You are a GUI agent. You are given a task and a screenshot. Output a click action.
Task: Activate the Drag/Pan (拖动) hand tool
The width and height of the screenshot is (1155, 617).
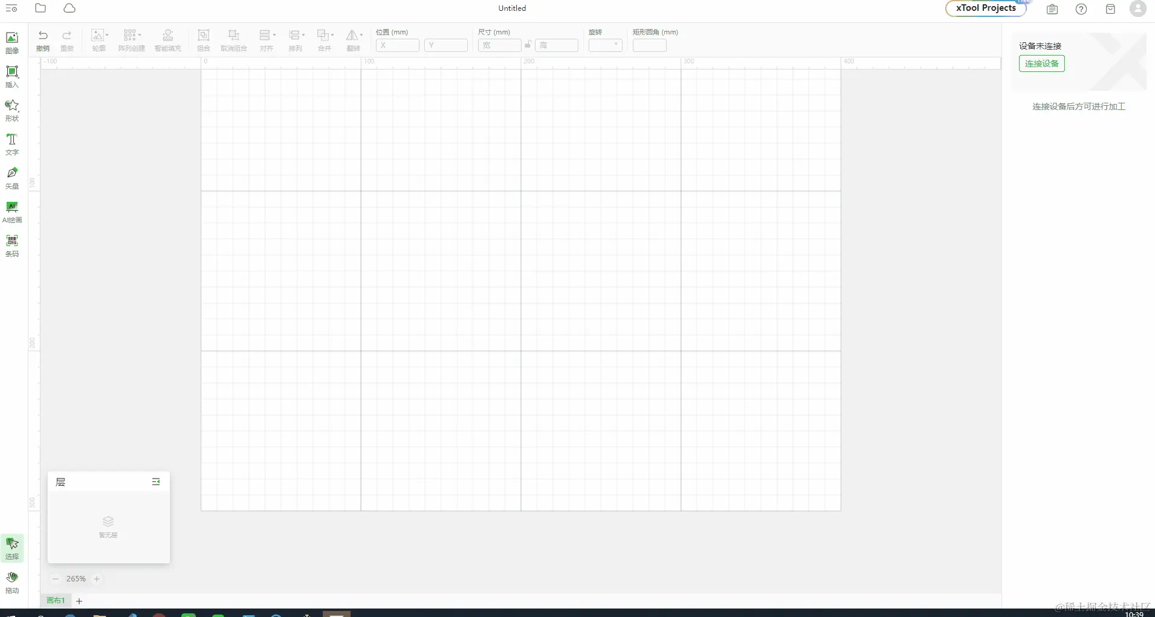pos(12,582)
